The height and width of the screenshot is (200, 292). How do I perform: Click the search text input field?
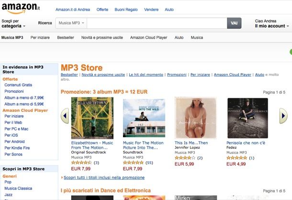click(157, 23)
